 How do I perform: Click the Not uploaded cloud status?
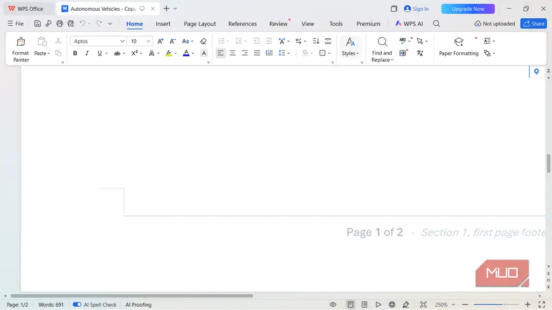coord(495,24)
